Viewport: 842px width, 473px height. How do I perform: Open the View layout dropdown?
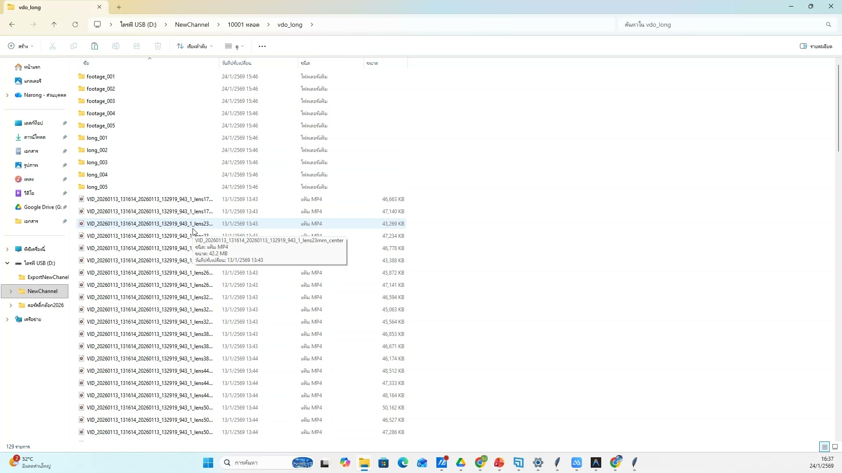[234, 46]
